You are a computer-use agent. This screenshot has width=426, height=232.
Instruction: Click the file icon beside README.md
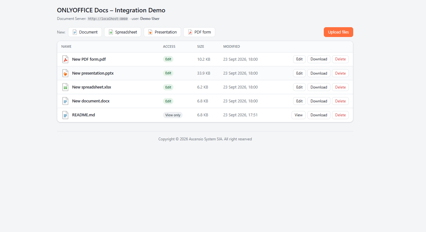[x=65, y=115]
